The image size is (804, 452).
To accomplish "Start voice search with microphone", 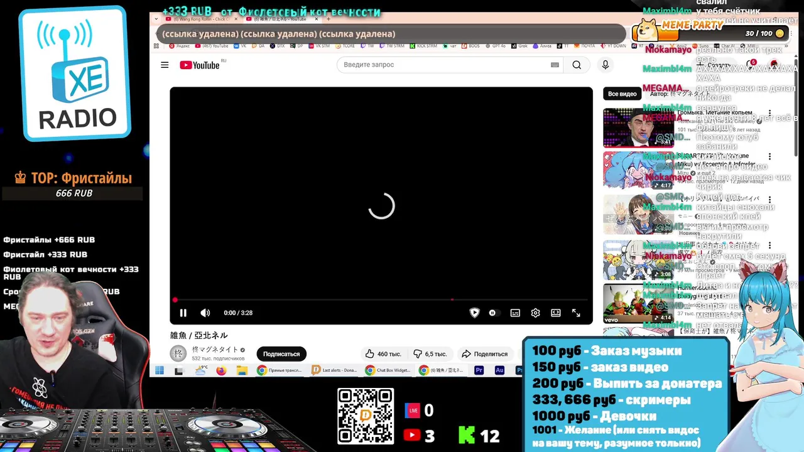I will pos(606,65).
